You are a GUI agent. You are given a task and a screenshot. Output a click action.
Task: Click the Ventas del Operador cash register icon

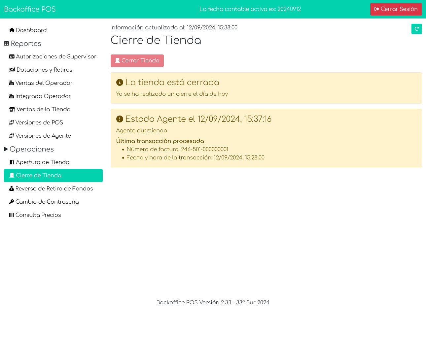point(12,83)
